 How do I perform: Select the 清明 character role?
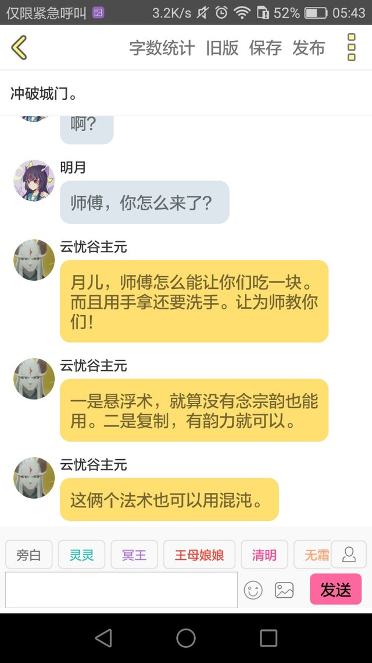(264, 554)
